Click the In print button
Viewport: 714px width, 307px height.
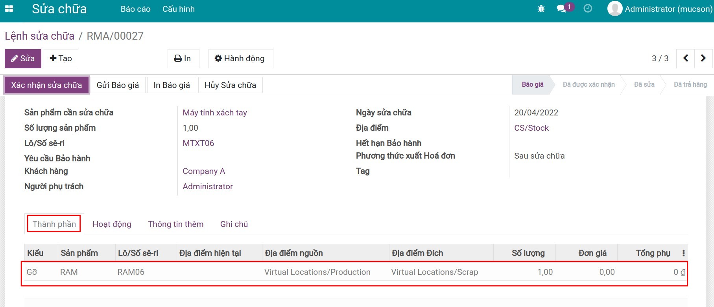point(183,58)
